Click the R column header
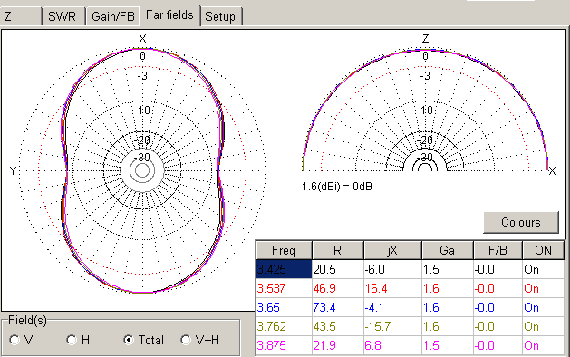Image resolution: width=570 pixels, height=357 pixels. point(338,250)
